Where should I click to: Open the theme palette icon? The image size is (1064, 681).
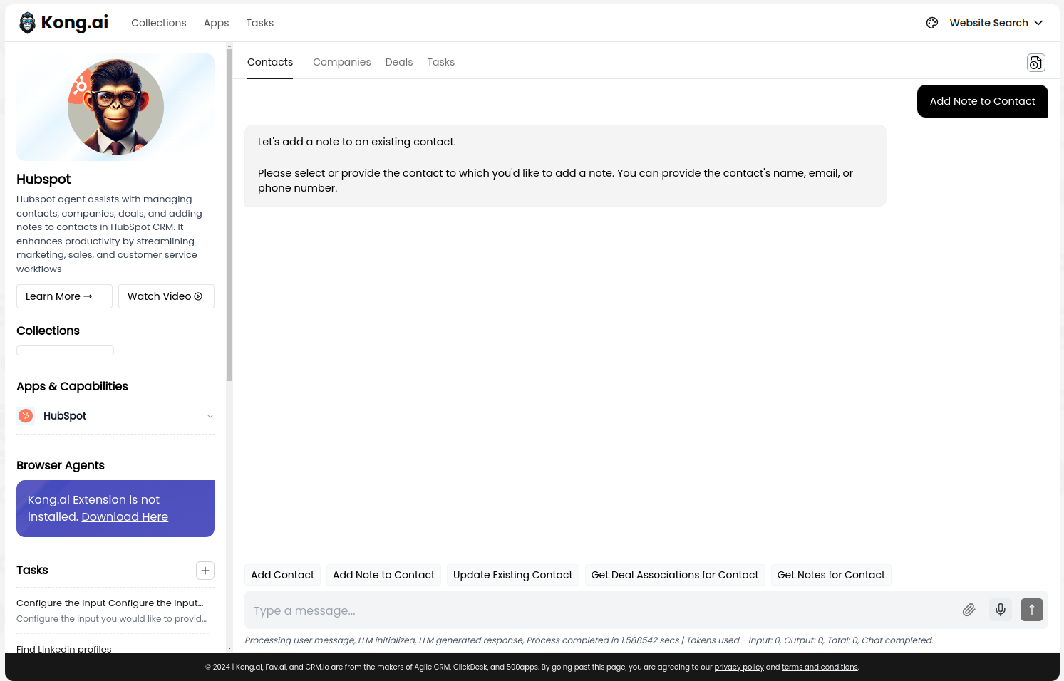(x=932, y=23)
